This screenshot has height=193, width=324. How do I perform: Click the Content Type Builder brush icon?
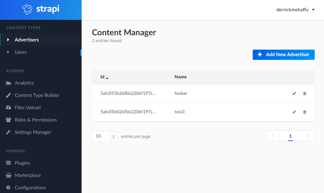8,95
